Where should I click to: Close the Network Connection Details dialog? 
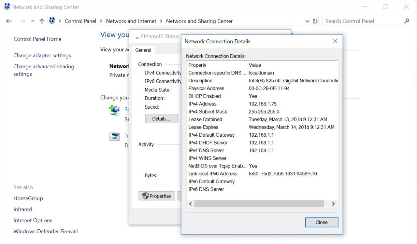[x=322, y=222]
